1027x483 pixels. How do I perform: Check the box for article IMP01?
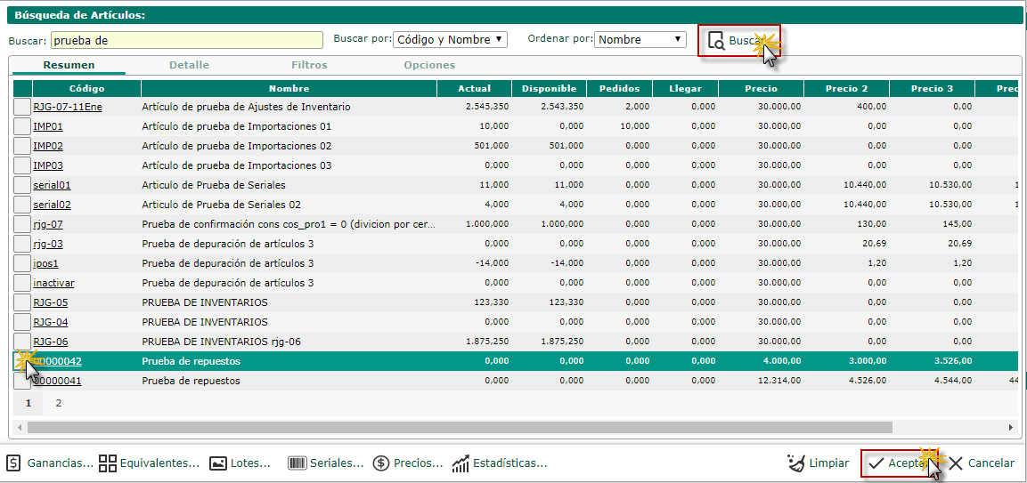click(22, 126)
